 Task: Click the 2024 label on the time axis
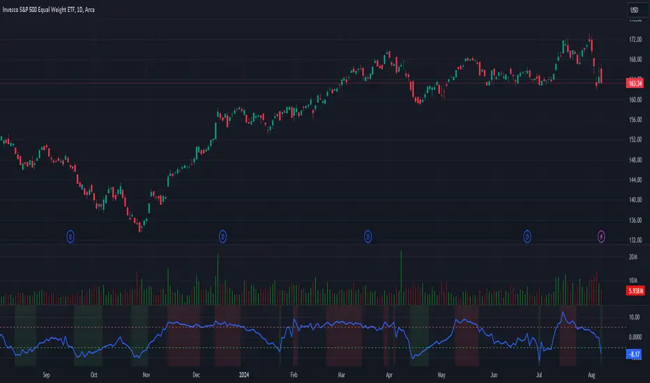tap(244, 375)
